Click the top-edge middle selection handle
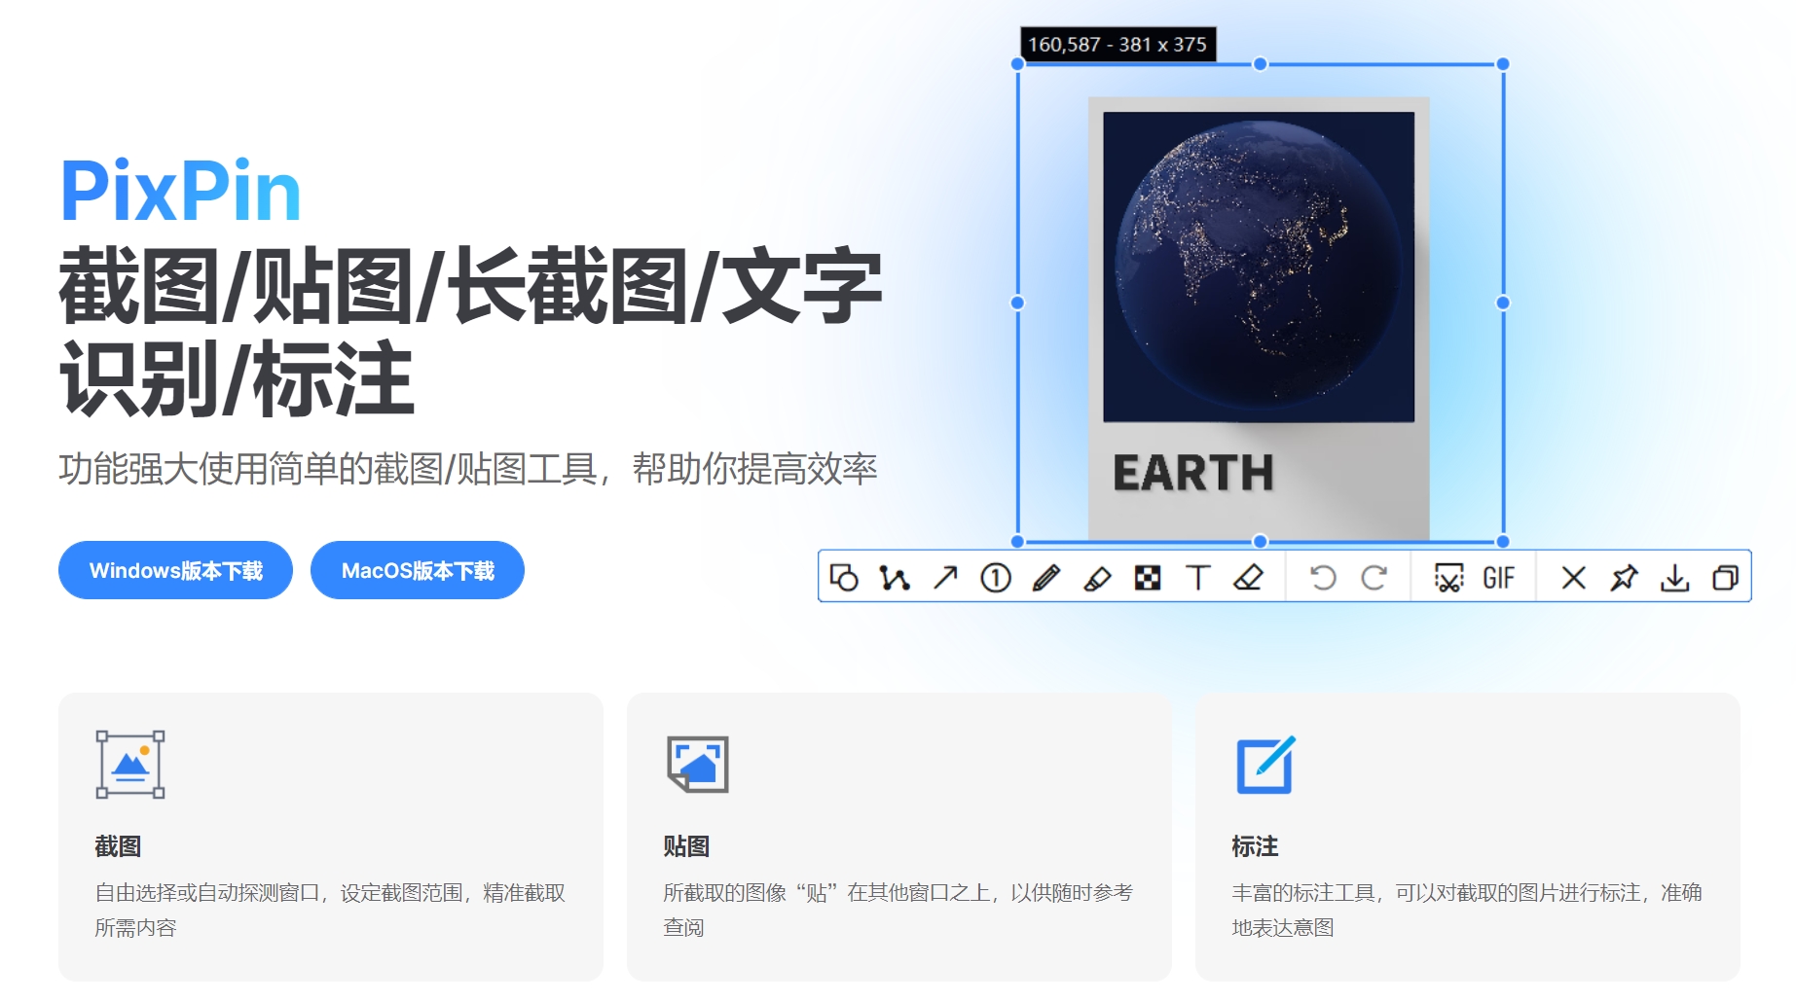Image resolution: width=1796 pixels, height=1002 pixels. coord(1261,64)
